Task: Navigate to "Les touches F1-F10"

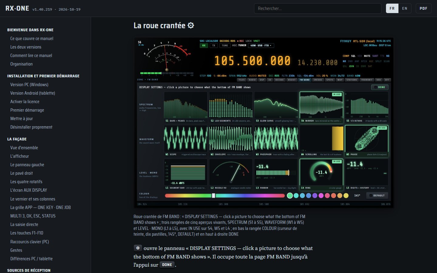Action: (27, 233)
